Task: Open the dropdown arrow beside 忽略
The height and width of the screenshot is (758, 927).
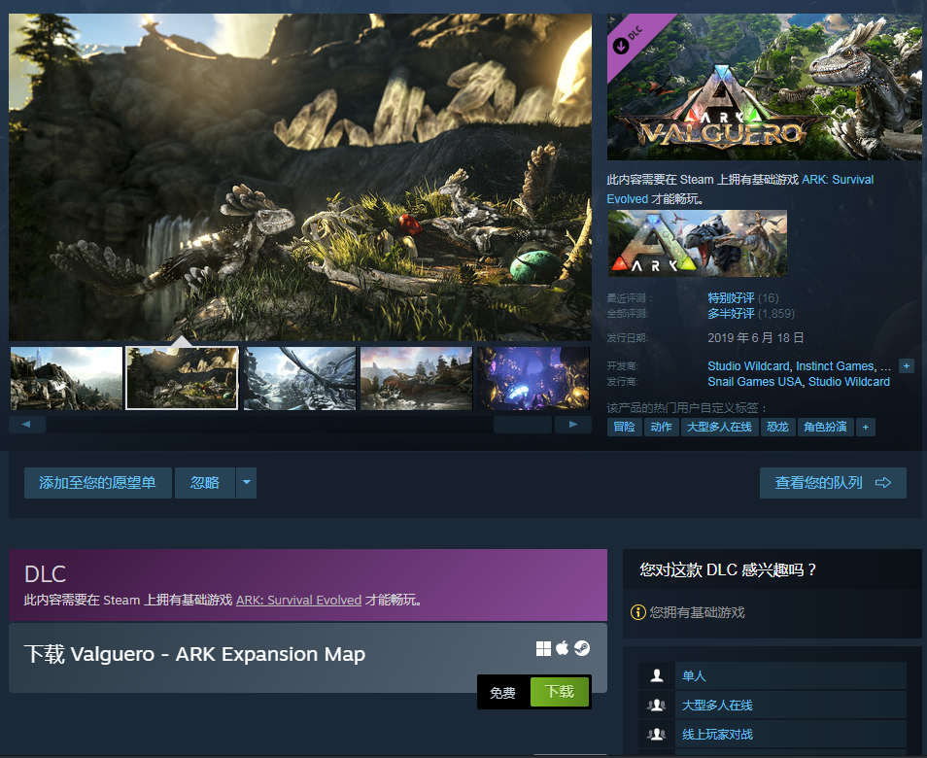Action: click(247, 482)
